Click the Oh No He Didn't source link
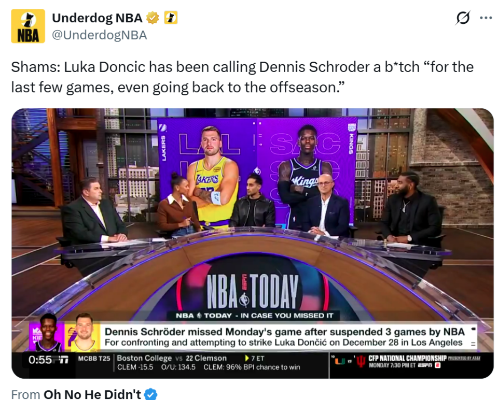Viewport: 498px width, 400px height. [92, 394]
